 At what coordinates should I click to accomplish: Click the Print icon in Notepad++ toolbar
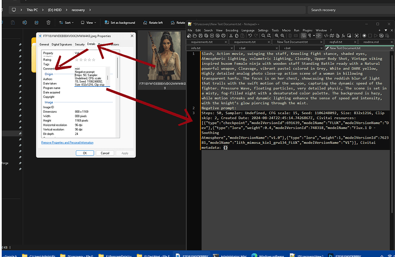(x=223, y=35)
